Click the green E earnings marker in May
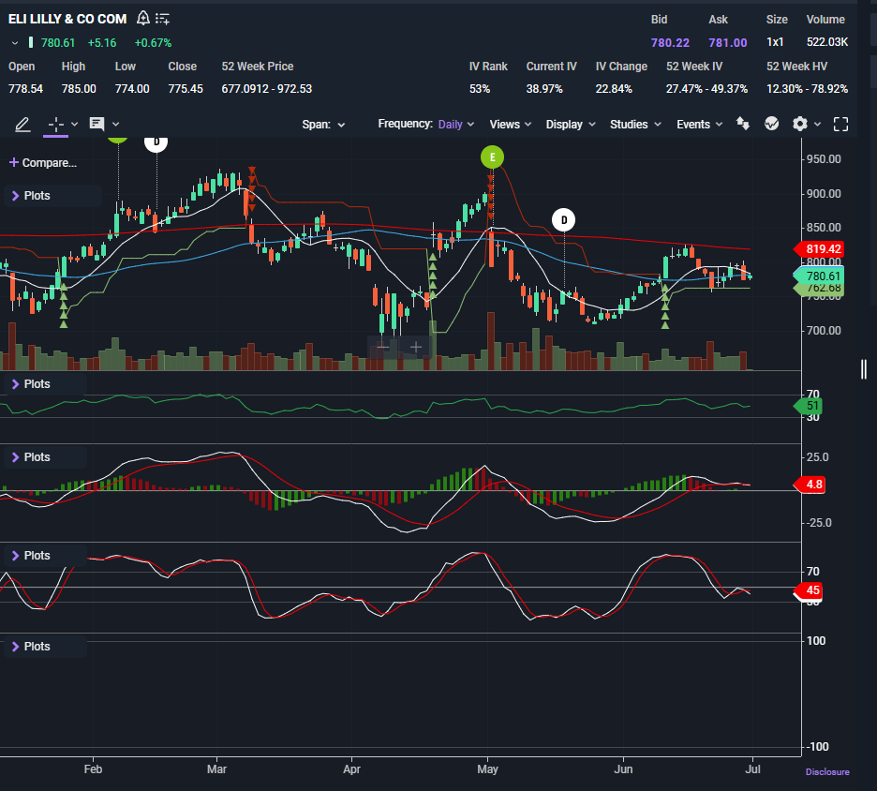 [492, 157]
